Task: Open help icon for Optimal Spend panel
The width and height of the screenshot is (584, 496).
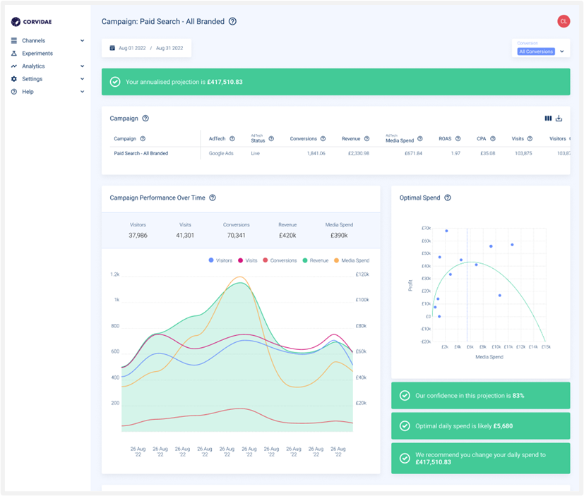Action: pyautogui.click(x=448, y=198)
